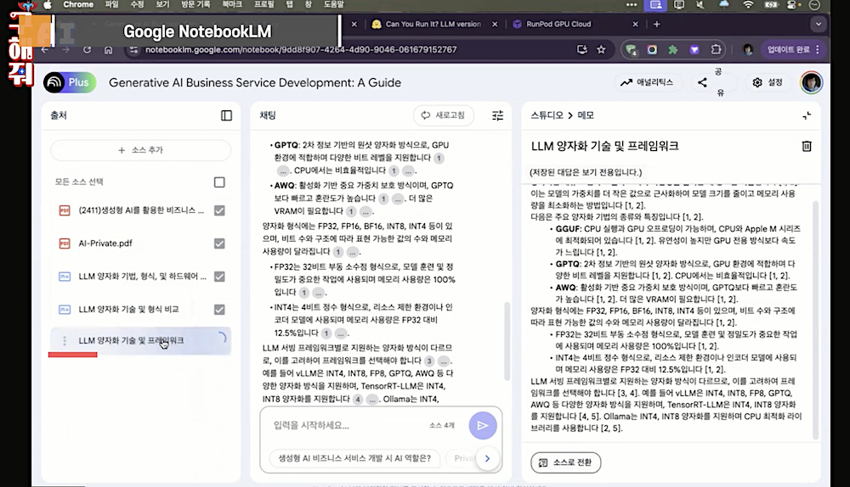Click the purple shield extension icon
This screenshot has height=487, width=850.
tap(694, 50)
